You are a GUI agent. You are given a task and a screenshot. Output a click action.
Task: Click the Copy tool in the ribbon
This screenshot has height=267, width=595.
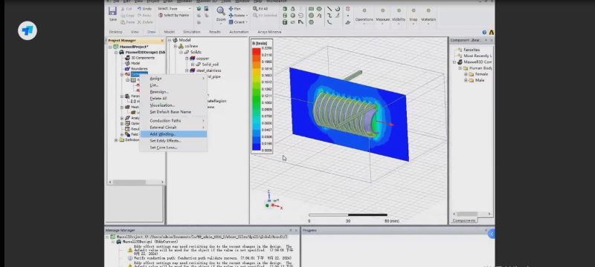tap(127, 16)
